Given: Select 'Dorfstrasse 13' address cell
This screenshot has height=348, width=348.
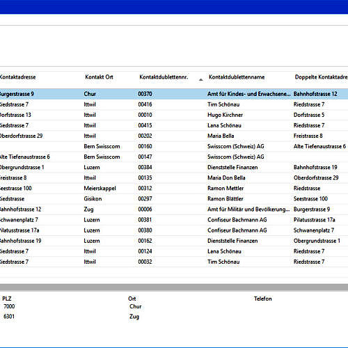Looking at the screenshot, I should coord(15,115).
